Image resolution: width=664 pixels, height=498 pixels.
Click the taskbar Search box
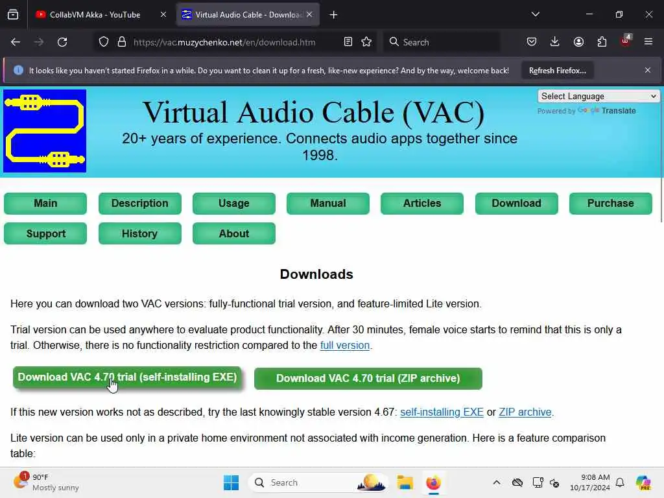pos(318,482)
